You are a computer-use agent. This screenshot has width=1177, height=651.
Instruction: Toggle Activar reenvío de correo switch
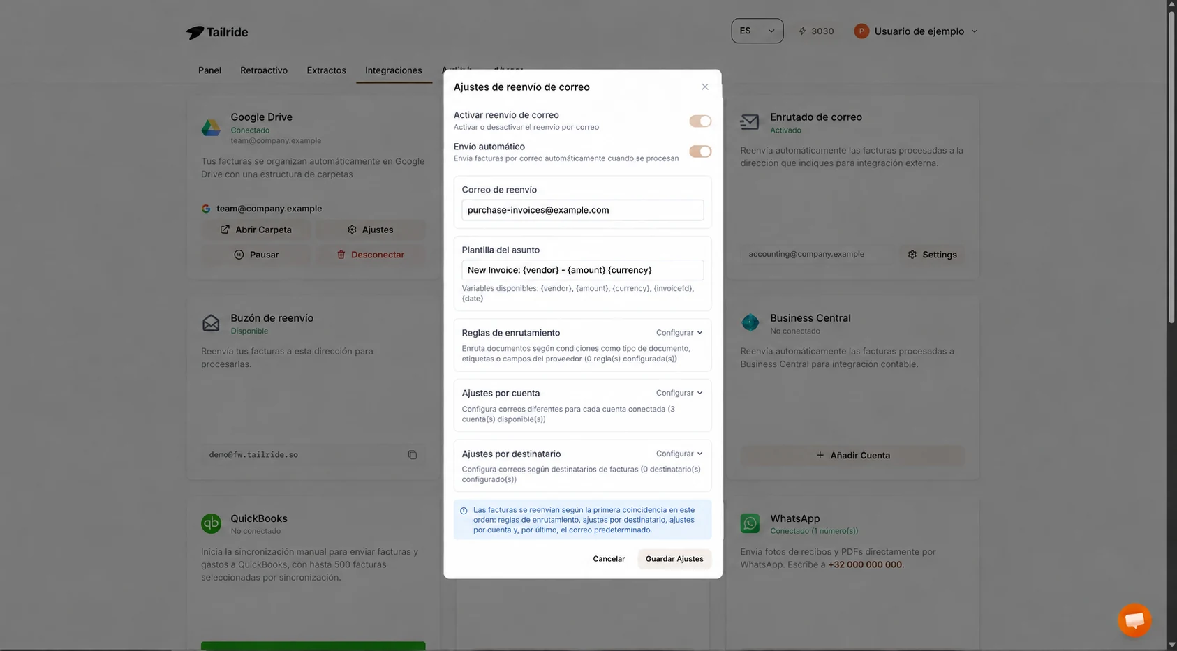point(700,121)
